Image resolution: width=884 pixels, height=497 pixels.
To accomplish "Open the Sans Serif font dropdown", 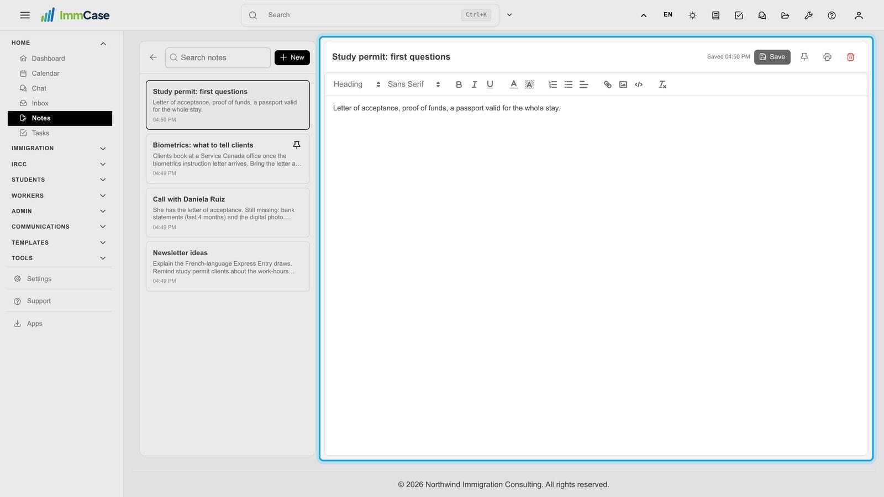I will (x=414, y=84).
